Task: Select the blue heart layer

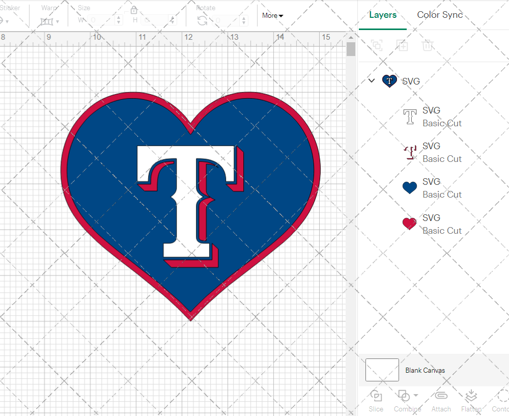Action: tap(410, 188)
